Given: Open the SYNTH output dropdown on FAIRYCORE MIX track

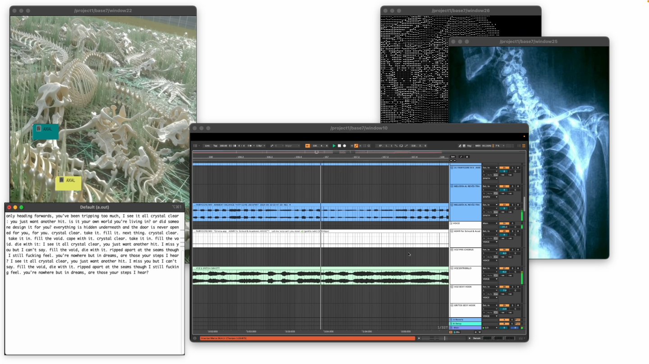Looking at the screenshot, I should point(490,178).
